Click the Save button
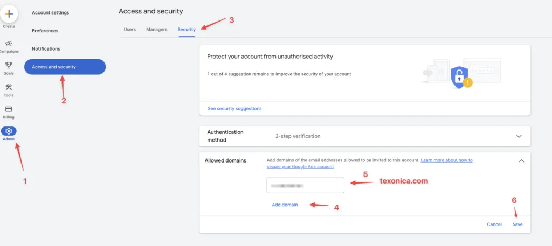This screenshot has height=246, width=552. 517,224
